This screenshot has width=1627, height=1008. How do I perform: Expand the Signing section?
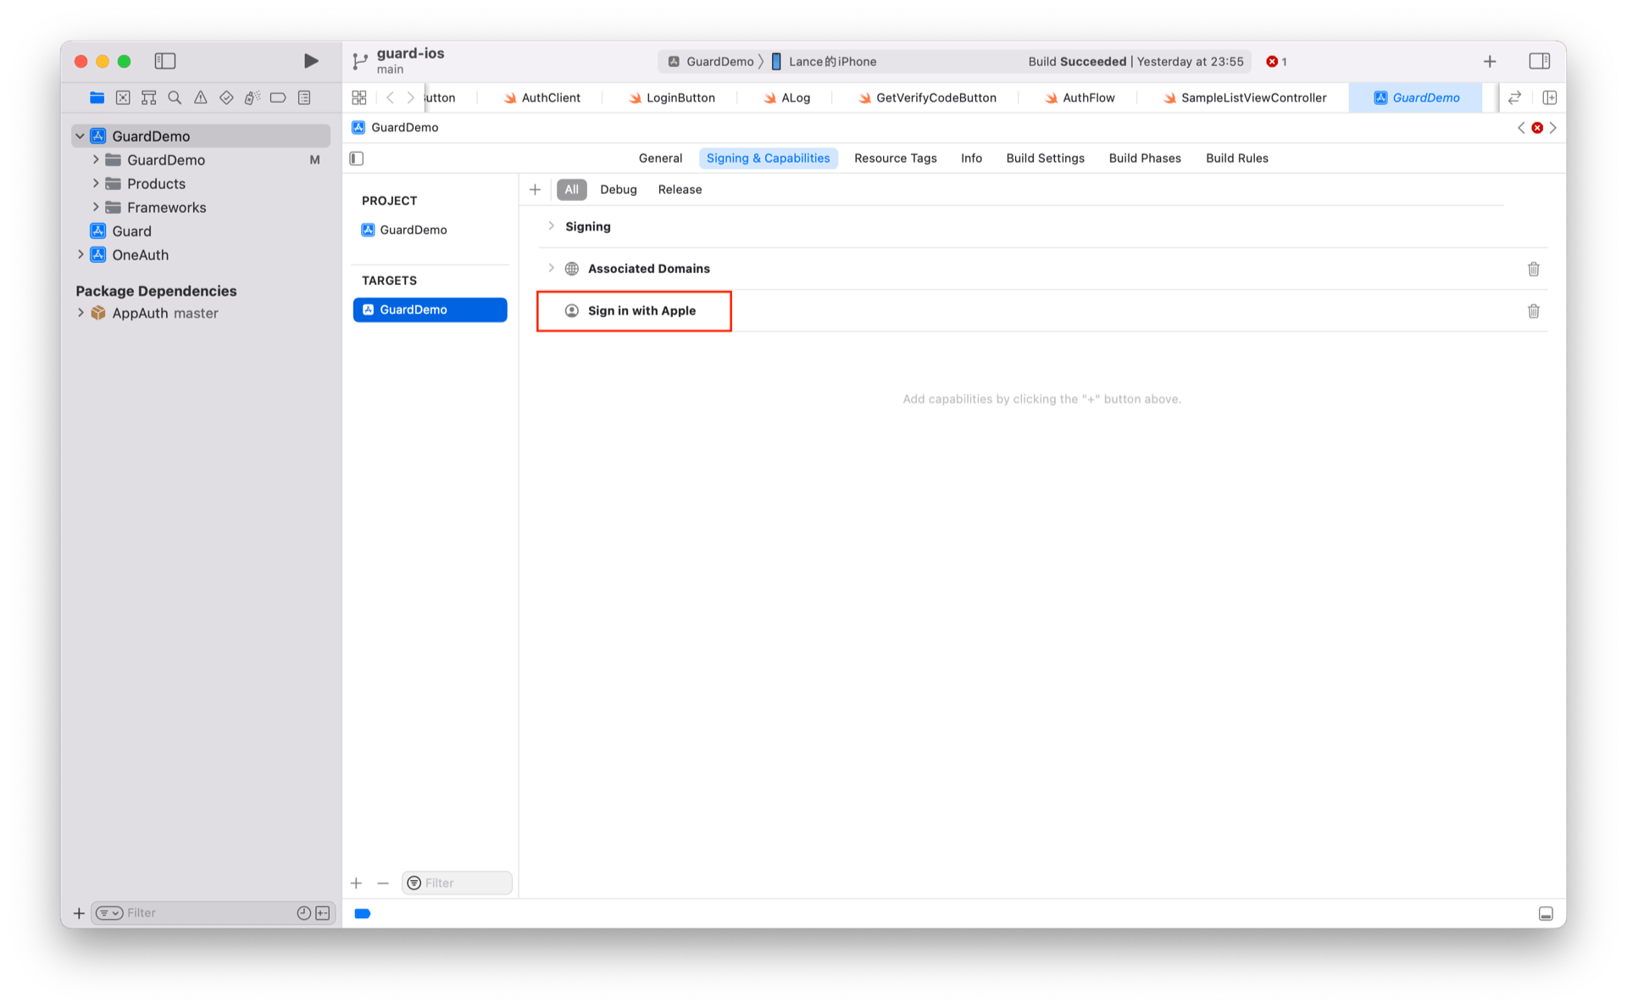[x=552, y=226]
